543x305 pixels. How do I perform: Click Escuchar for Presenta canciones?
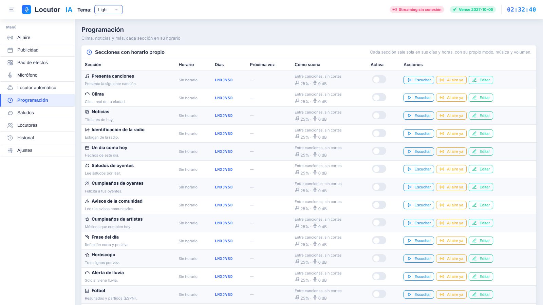(x=419, y=80)
